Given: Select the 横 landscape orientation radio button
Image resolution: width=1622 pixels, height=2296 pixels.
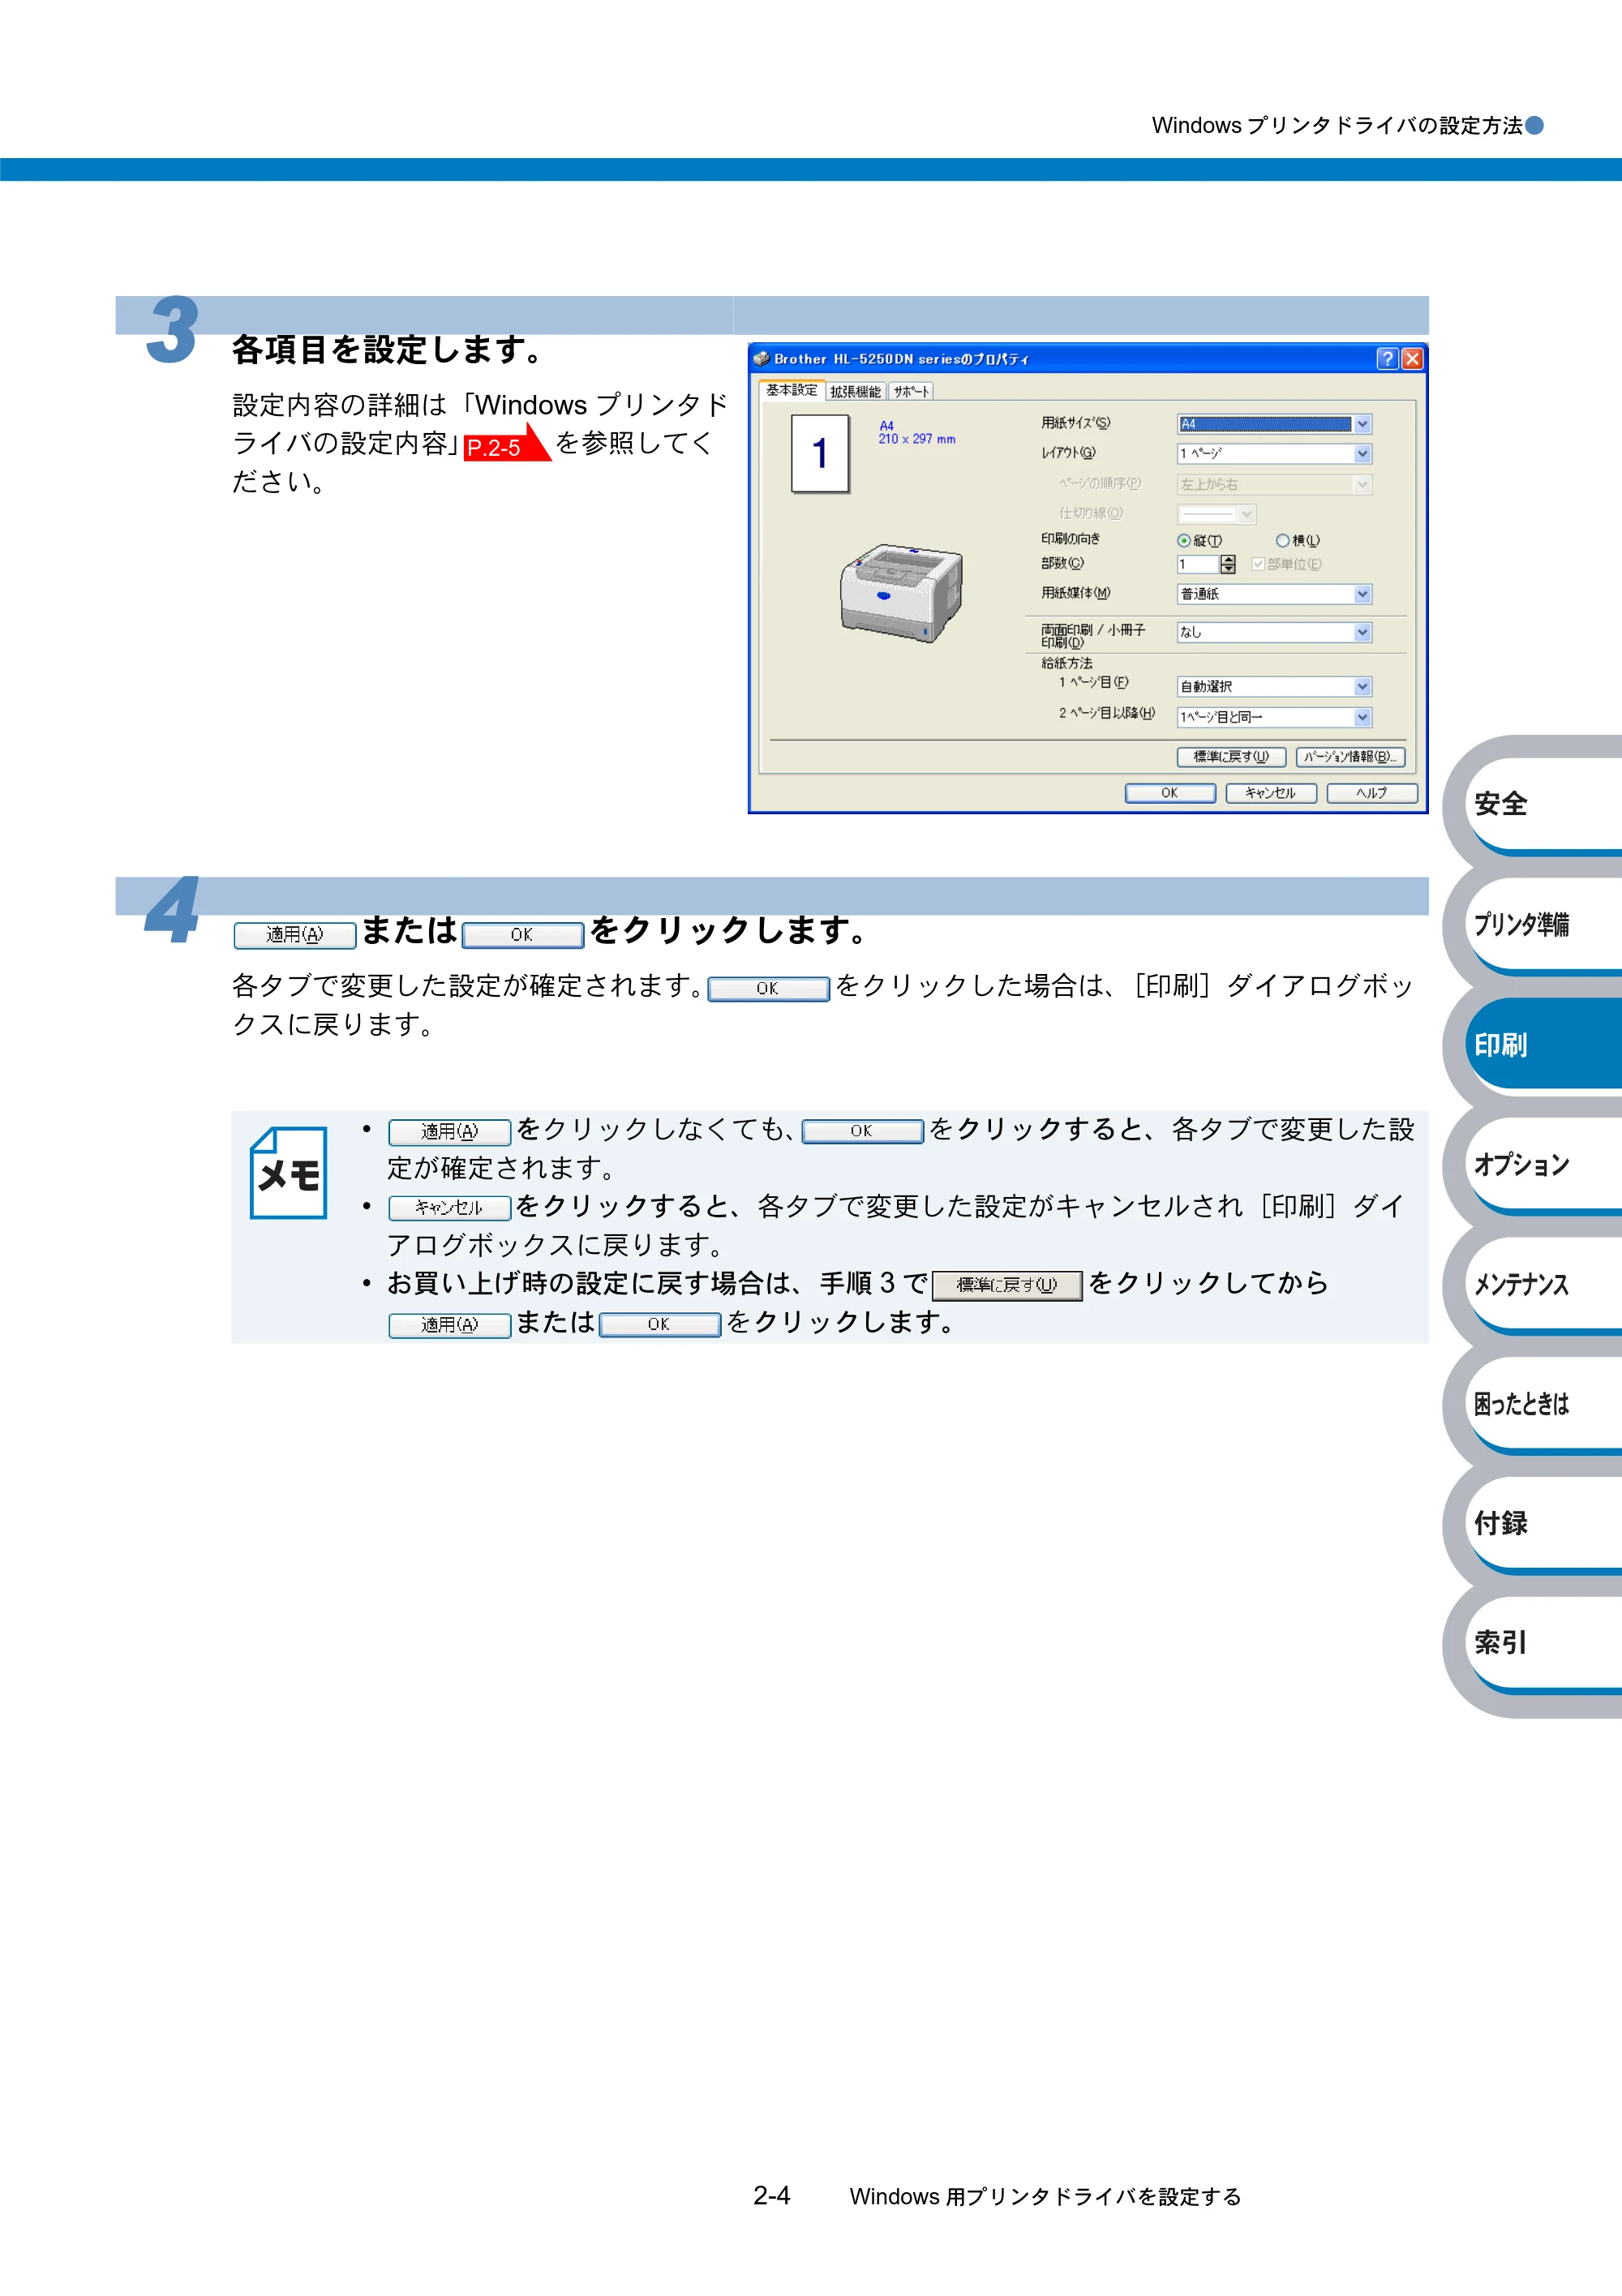Looking at the screenshot, I should pyautogui.click(x=1282, y=540).
